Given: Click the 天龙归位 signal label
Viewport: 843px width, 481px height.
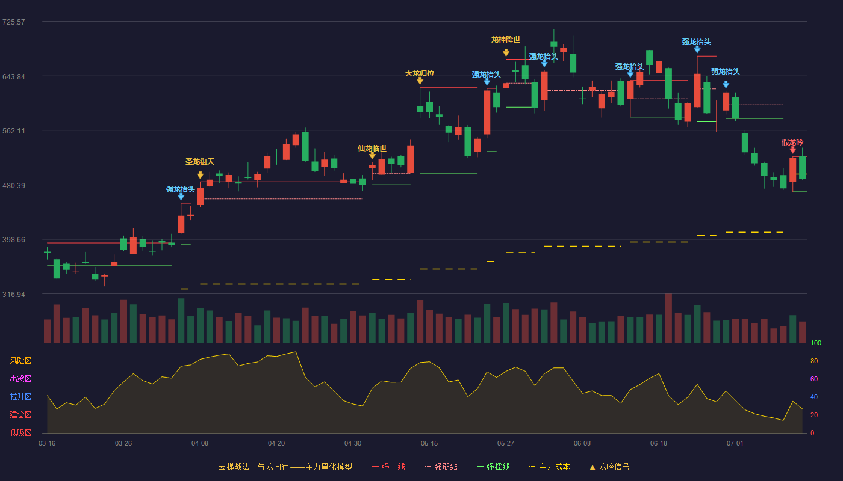Looking at the screenshot, I should 420,73.
